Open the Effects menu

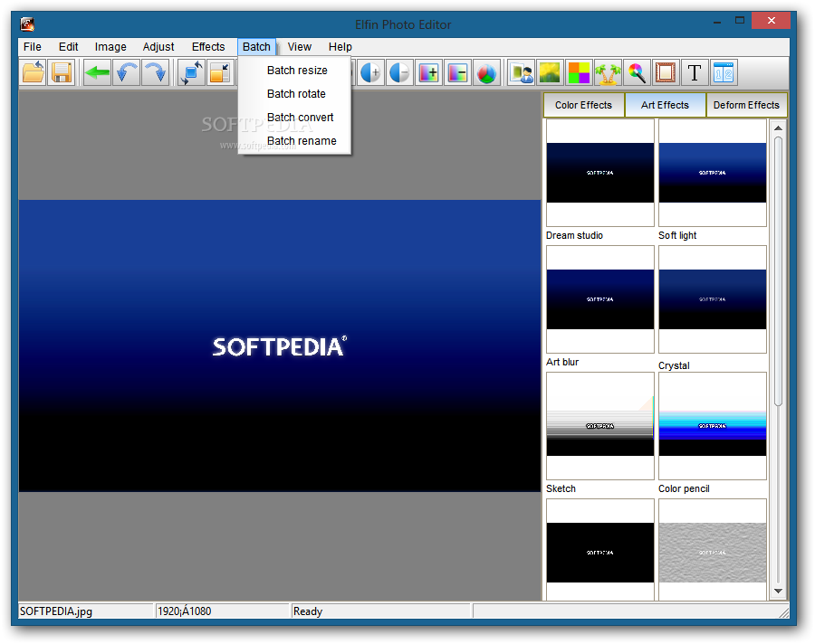tap(208, 47)
